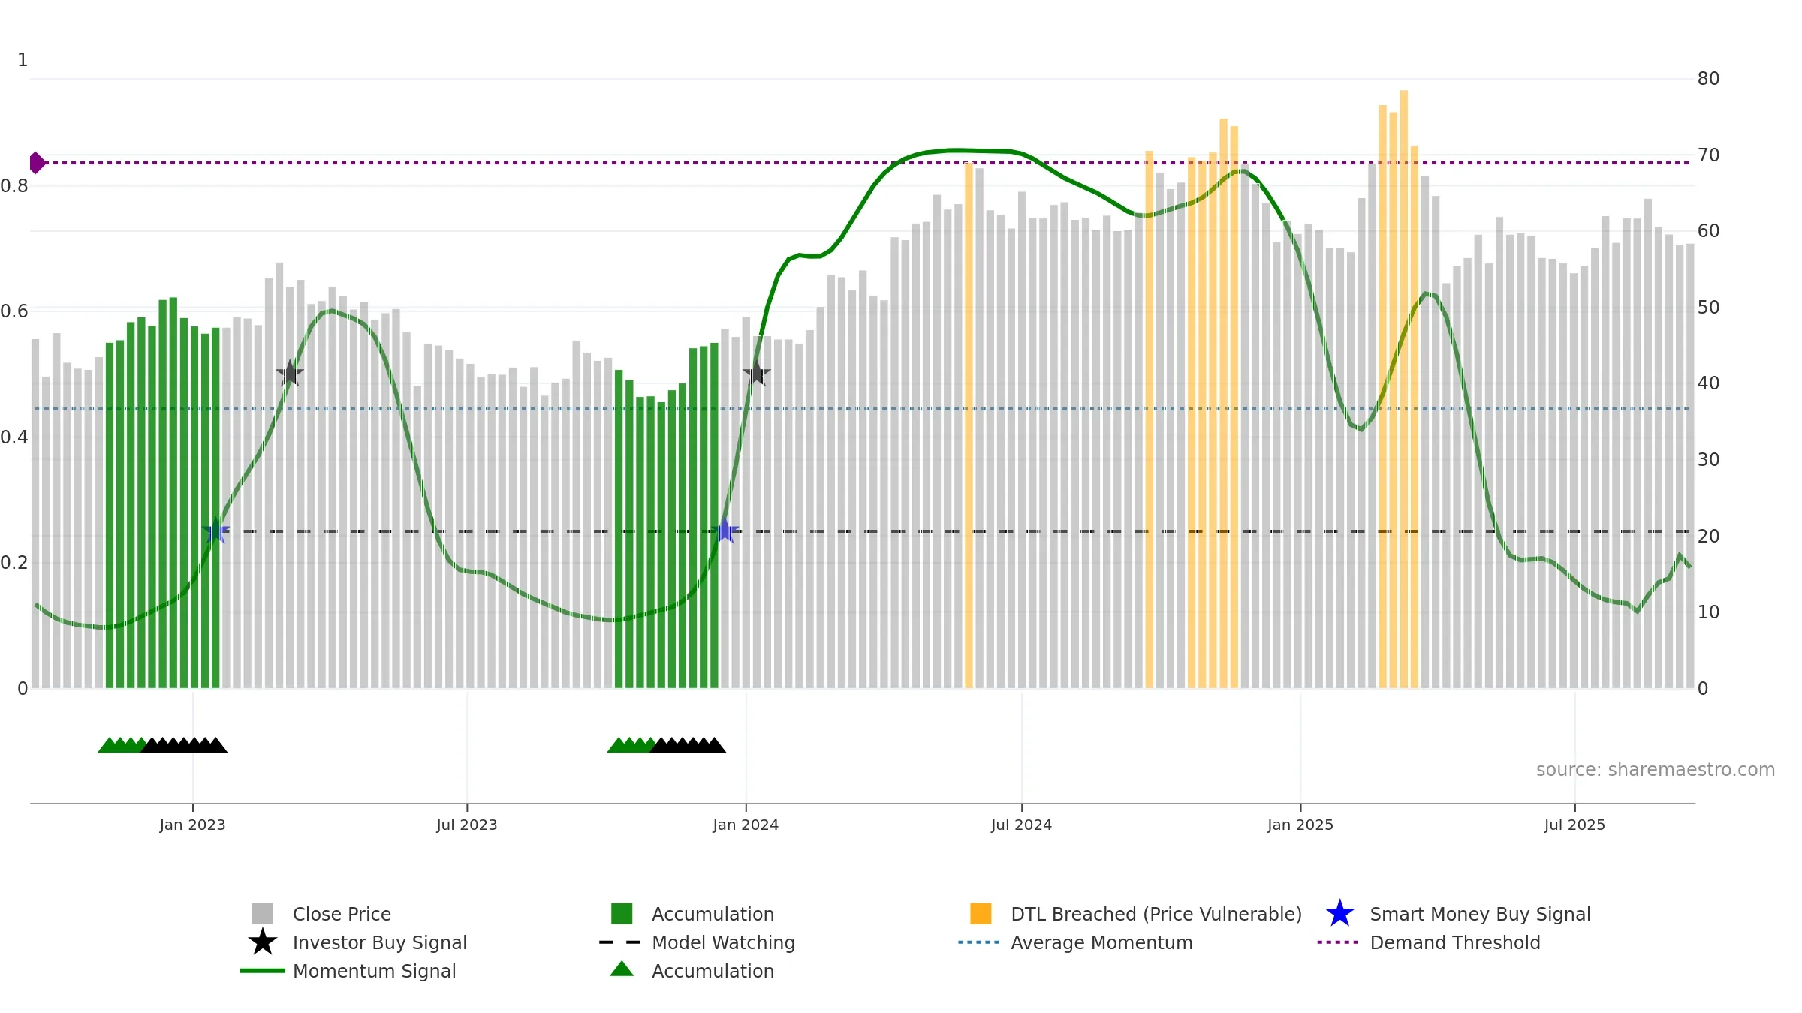Click the green accumulation triangles near Jan 2023
1802x1013 pixels.
point(122,745)
